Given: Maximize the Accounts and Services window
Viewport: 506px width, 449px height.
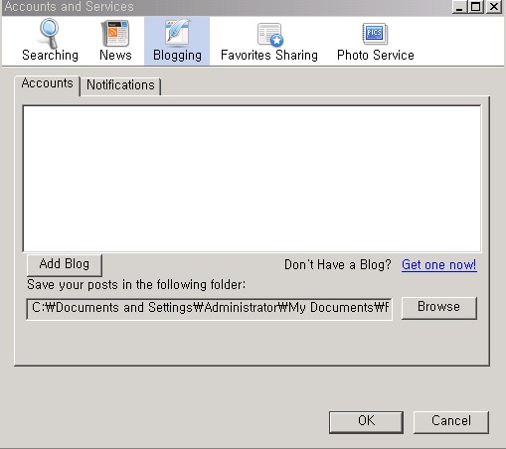Looking at the screenshot, I should tap(476, 7).
